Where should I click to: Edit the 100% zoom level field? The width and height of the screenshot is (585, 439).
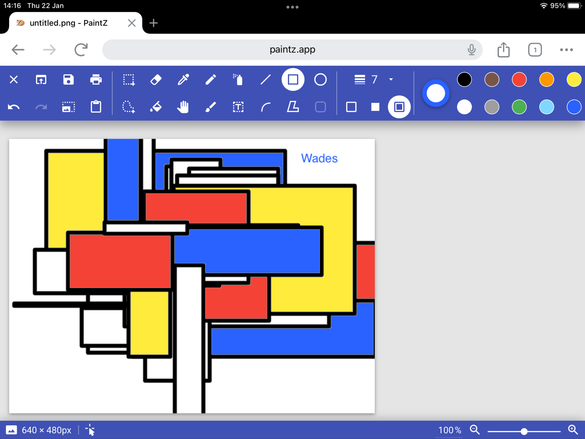[449, 430]
